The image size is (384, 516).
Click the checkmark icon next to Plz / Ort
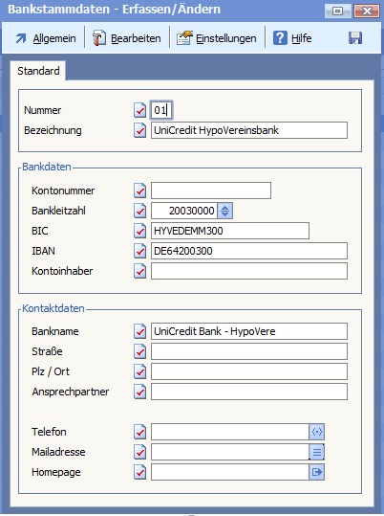[139, 371]
